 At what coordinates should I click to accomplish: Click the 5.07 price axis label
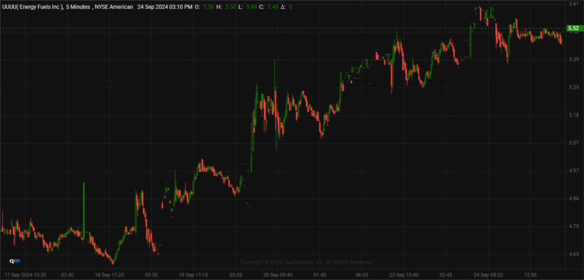coord(573,143)
